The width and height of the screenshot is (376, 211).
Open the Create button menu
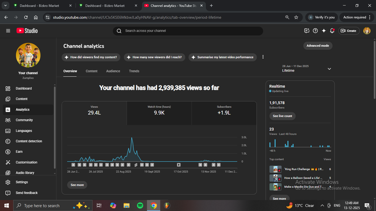(348, 31)
